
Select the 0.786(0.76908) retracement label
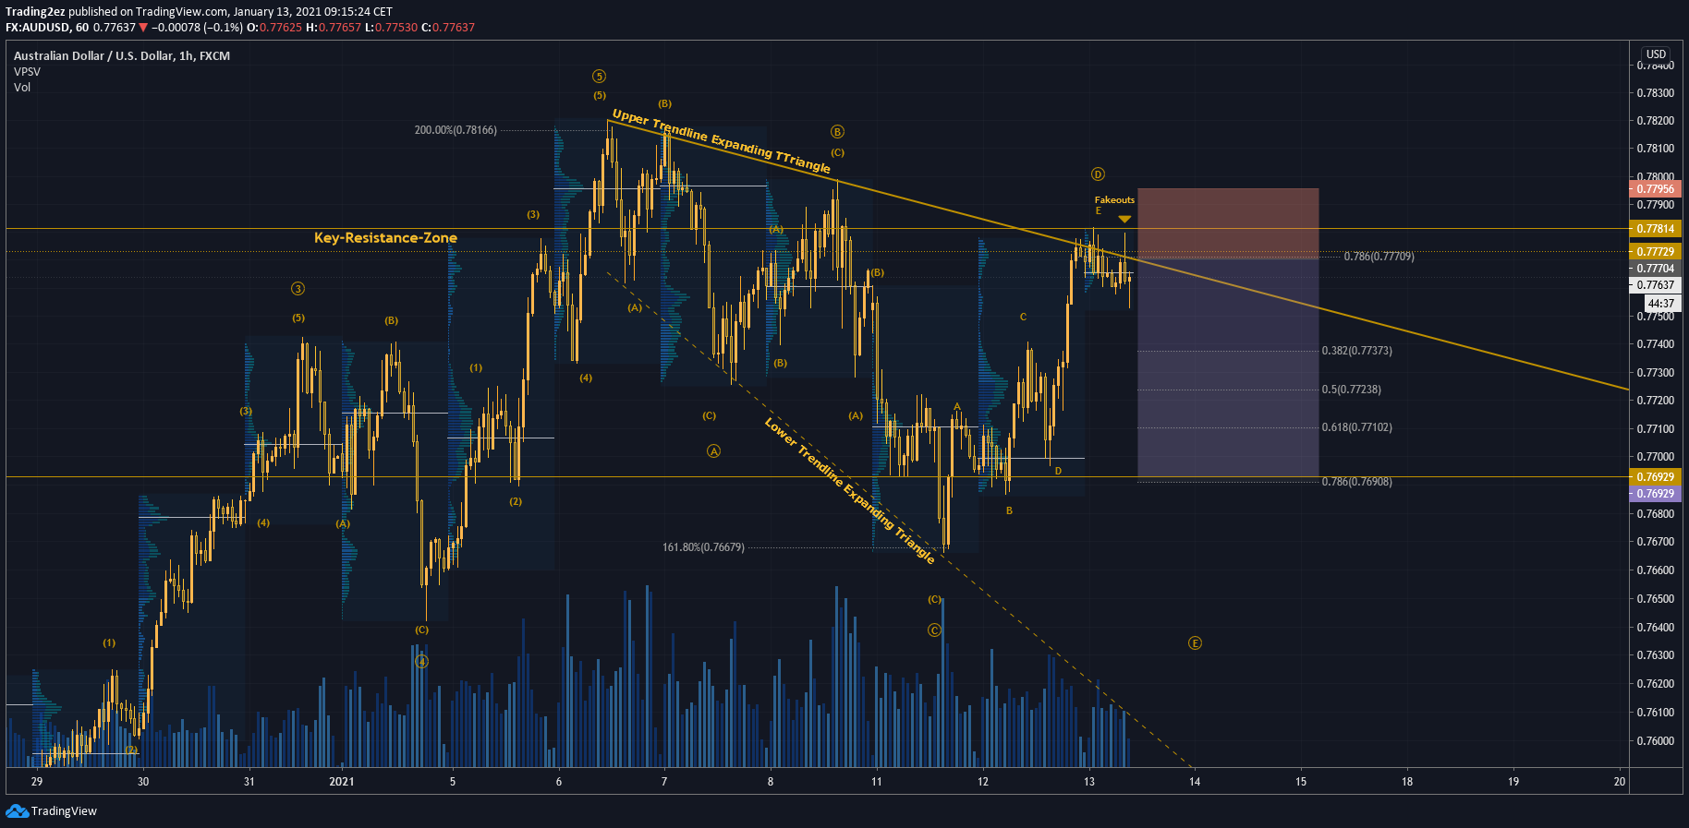(x=1356, y=482)
